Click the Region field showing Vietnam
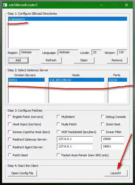Image resolution: width=135 pixels, height=185 pixels. click(x=29, y=52)
